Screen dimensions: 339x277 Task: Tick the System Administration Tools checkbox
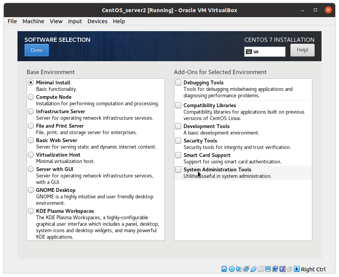pyautogui.click(x=178, y=170)
